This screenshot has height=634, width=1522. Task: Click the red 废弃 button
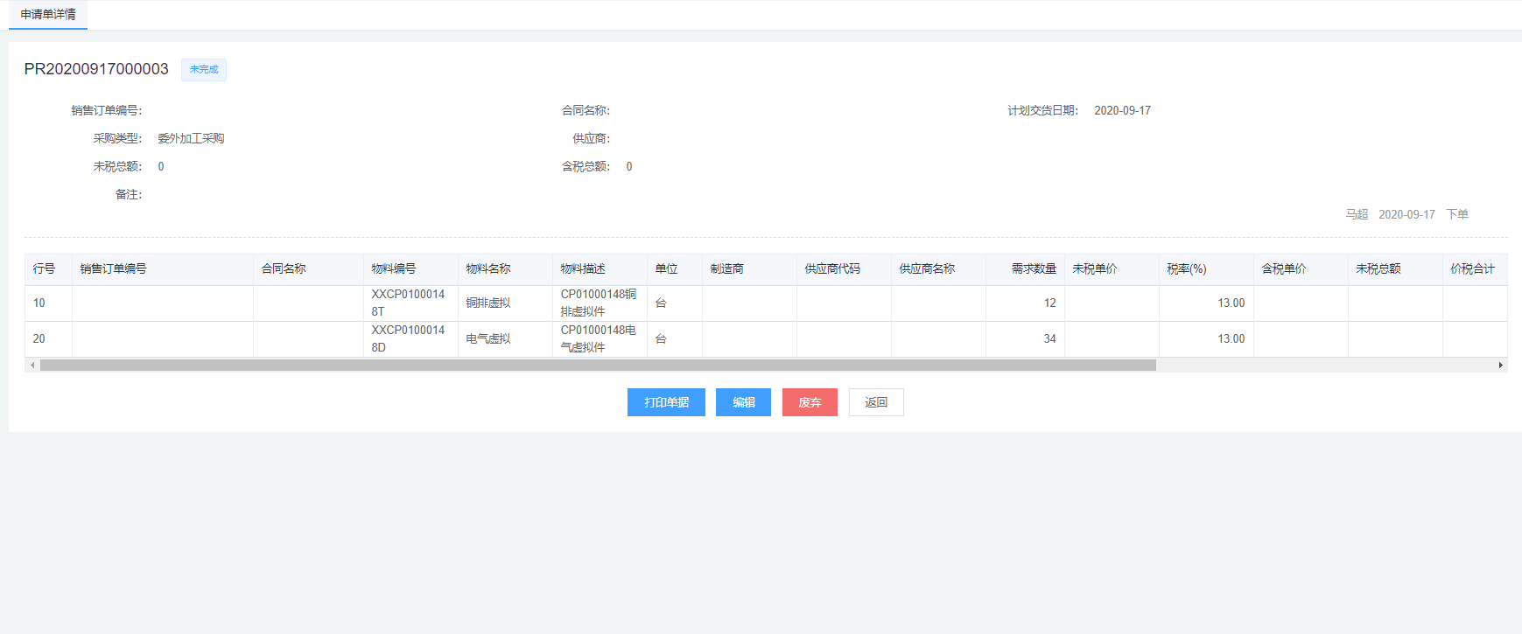pyautogui.click(x=810, y=402)
